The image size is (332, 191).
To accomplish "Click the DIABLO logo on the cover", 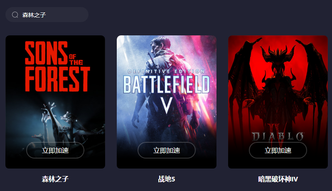I will coord(278,136).
